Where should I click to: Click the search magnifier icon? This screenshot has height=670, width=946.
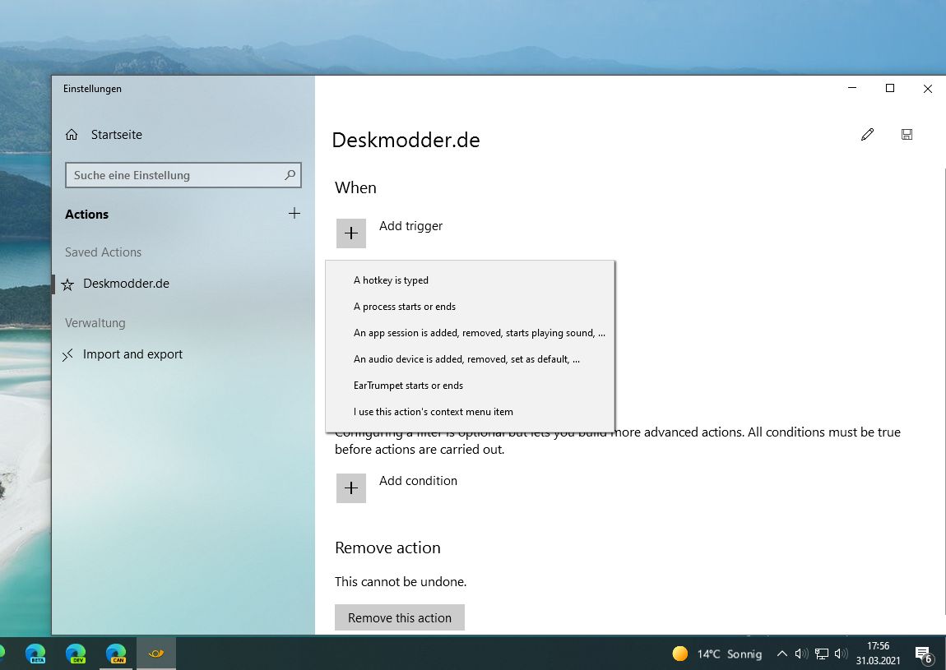click(x=290, y=175)
